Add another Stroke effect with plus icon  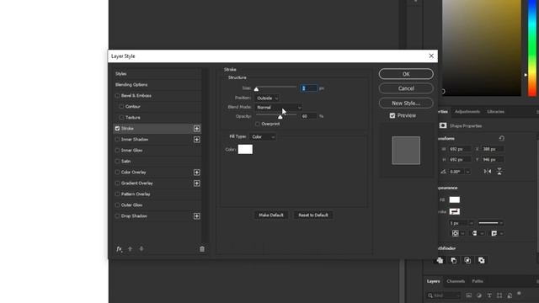(x=196, y=129)
